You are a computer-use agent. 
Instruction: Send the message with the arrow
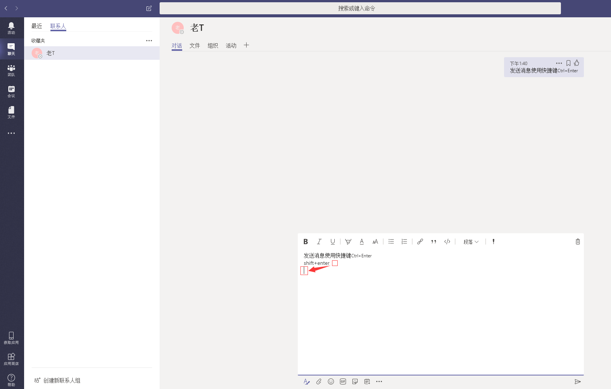point(578,381)
